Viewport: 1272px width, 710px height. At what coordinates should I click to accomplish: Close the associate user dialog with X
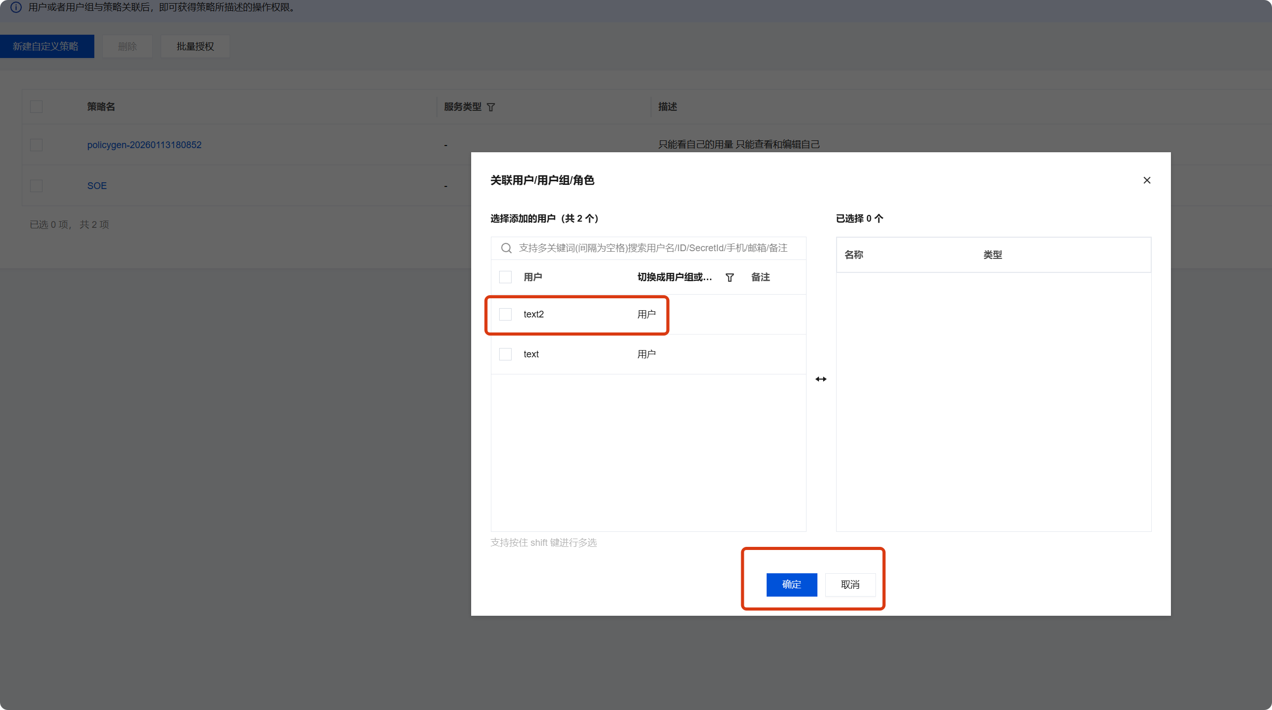(x=1147, y=180)
